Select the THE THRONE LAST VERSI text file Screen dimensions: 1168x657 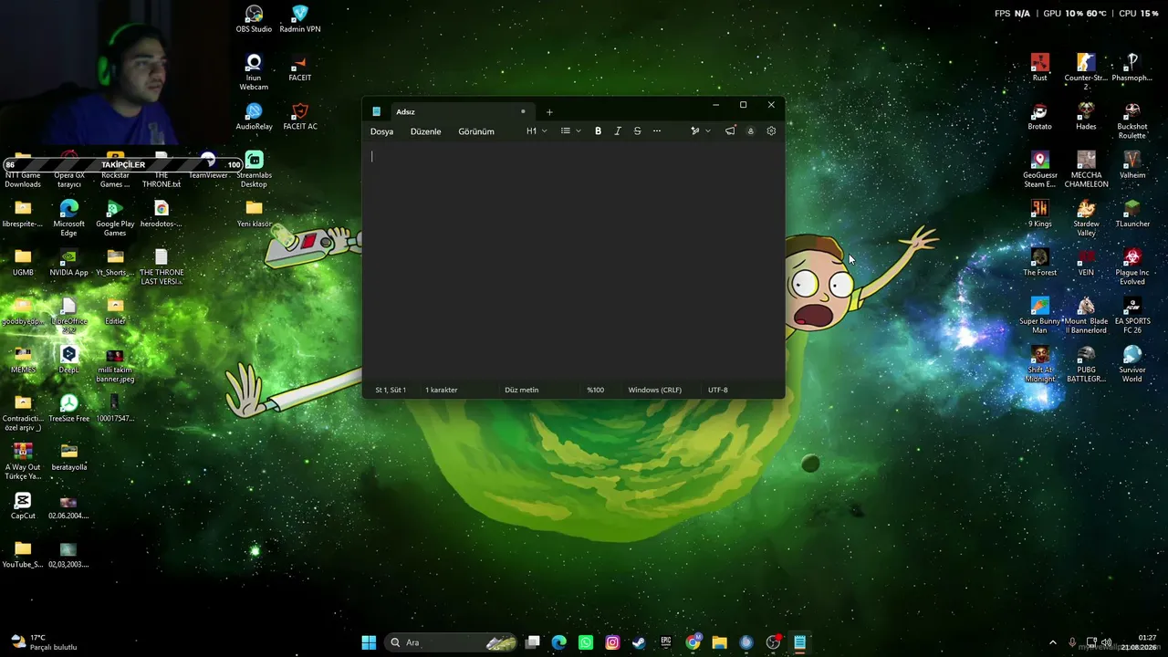click(x=162, y=267)
